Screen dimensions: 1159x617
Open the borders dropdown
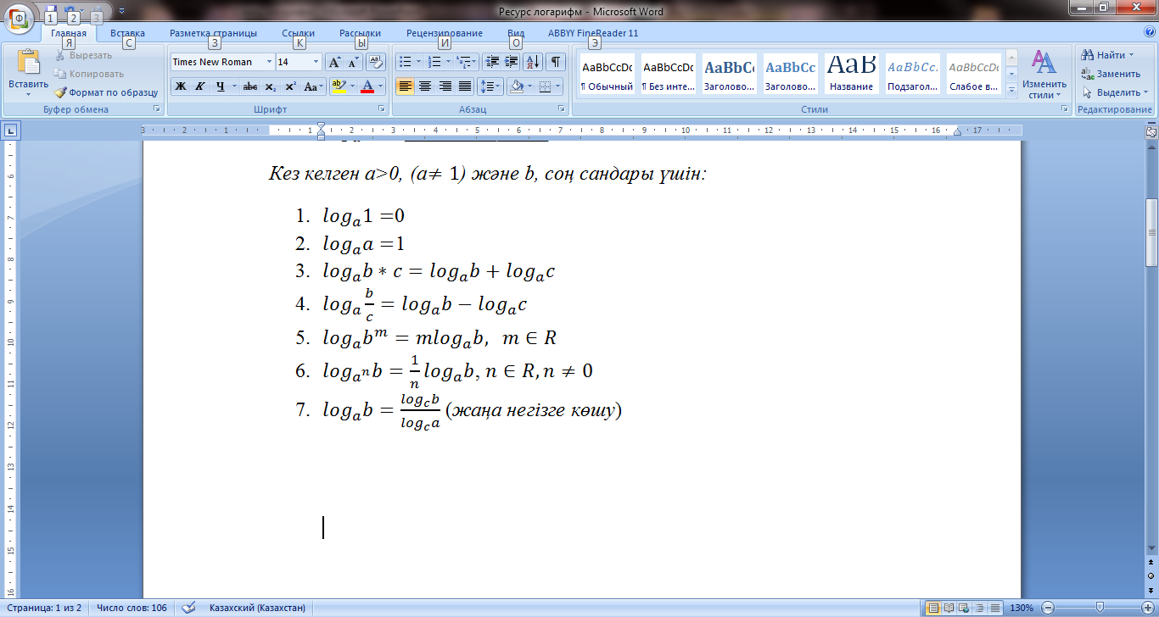click(557, 86)
